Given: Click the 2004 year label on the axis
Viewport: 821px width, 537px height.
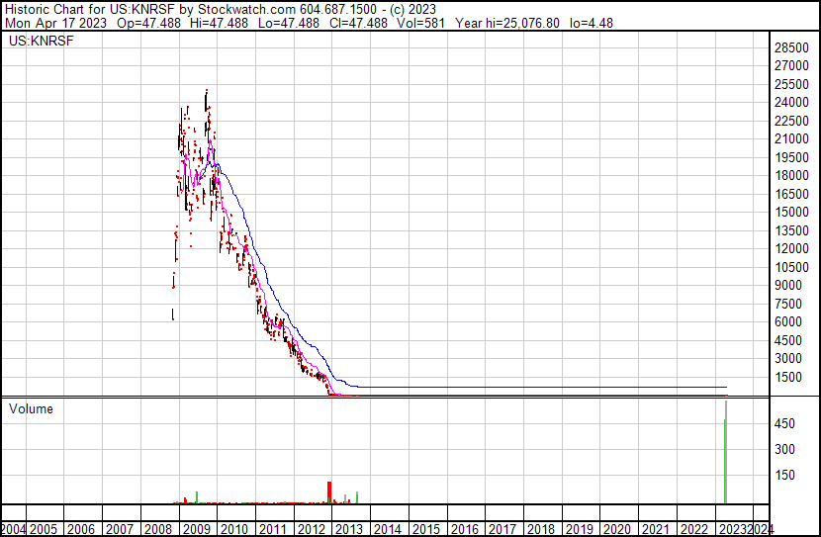Looking at the screenshot, I should pyautogui.click(x=14, y=529).
